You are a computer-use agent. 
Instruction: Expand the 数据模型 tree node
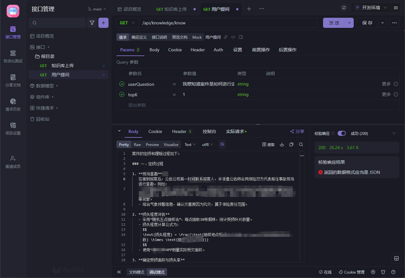tap(57, 86)
